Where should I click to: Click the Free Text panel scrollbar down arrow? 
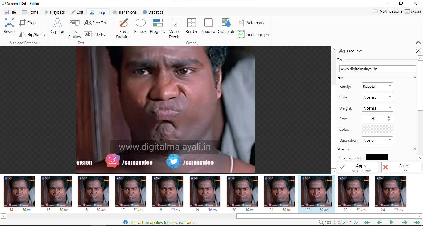click(420, 158)
